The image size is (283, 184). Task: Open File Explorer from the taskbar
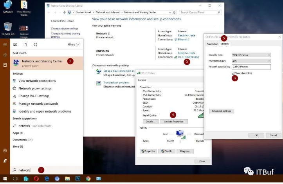tap(67, 179)
